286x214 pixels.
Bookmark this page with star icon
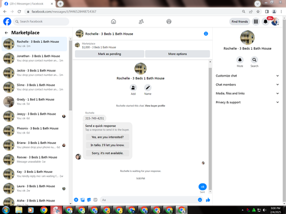click(258, 11)
